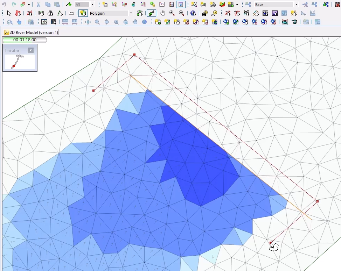The image size is (341, 271).
Task: Select the hand Pan tool
Action: (x=163, y=13)
